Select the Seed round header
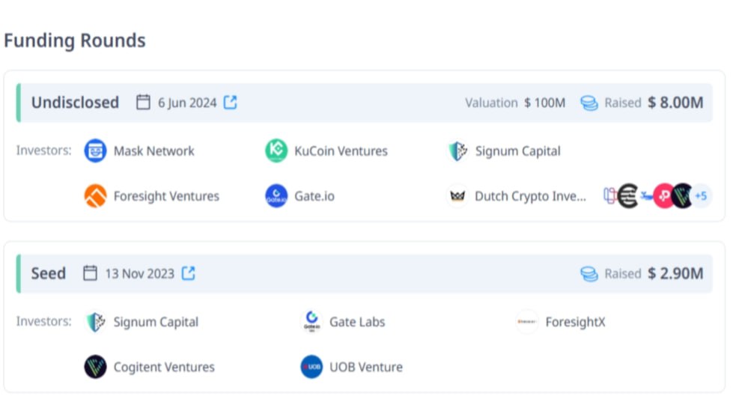 [365, 273]
